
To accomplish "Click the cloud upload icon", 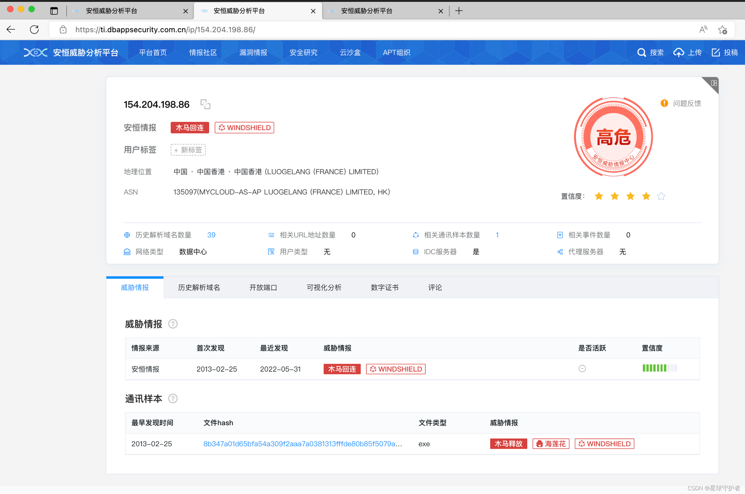I will (x=678, y=52).
